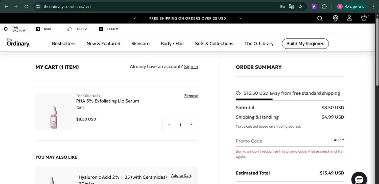Switch to the DECIEM brand tab
Screen dimensions: 379x184
109,29
